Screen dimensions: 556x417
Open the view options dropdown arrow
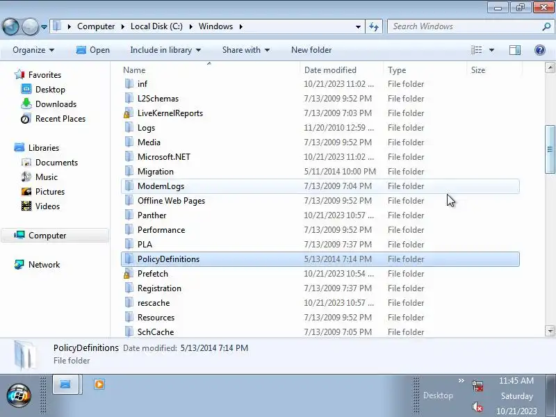[491, 50]
